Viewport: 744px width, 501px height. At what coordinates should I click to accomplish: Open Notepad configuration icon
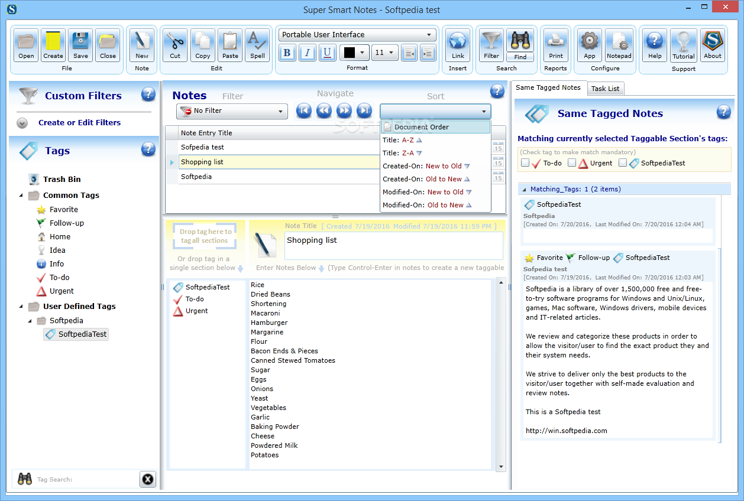[x=619, y=45]
